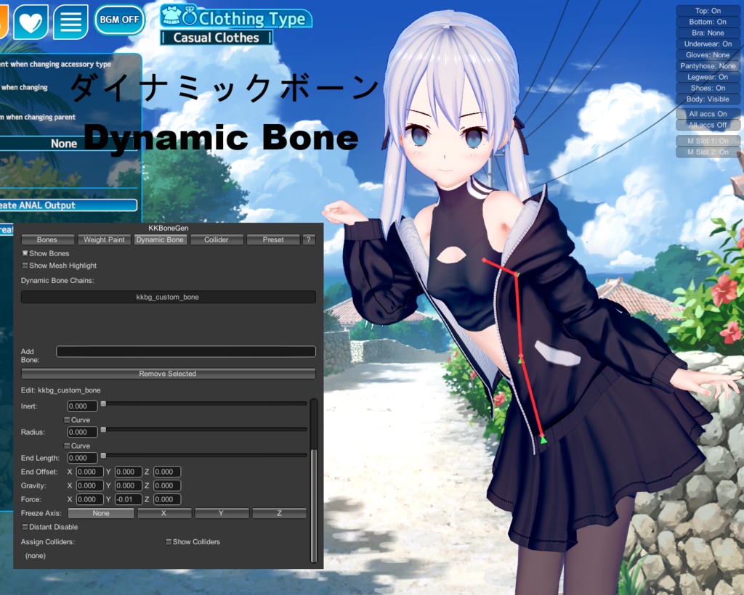The image size is (744, 595).
Task: Toggle the Show Bones checkbox
Action: click(x=25, y=253)
